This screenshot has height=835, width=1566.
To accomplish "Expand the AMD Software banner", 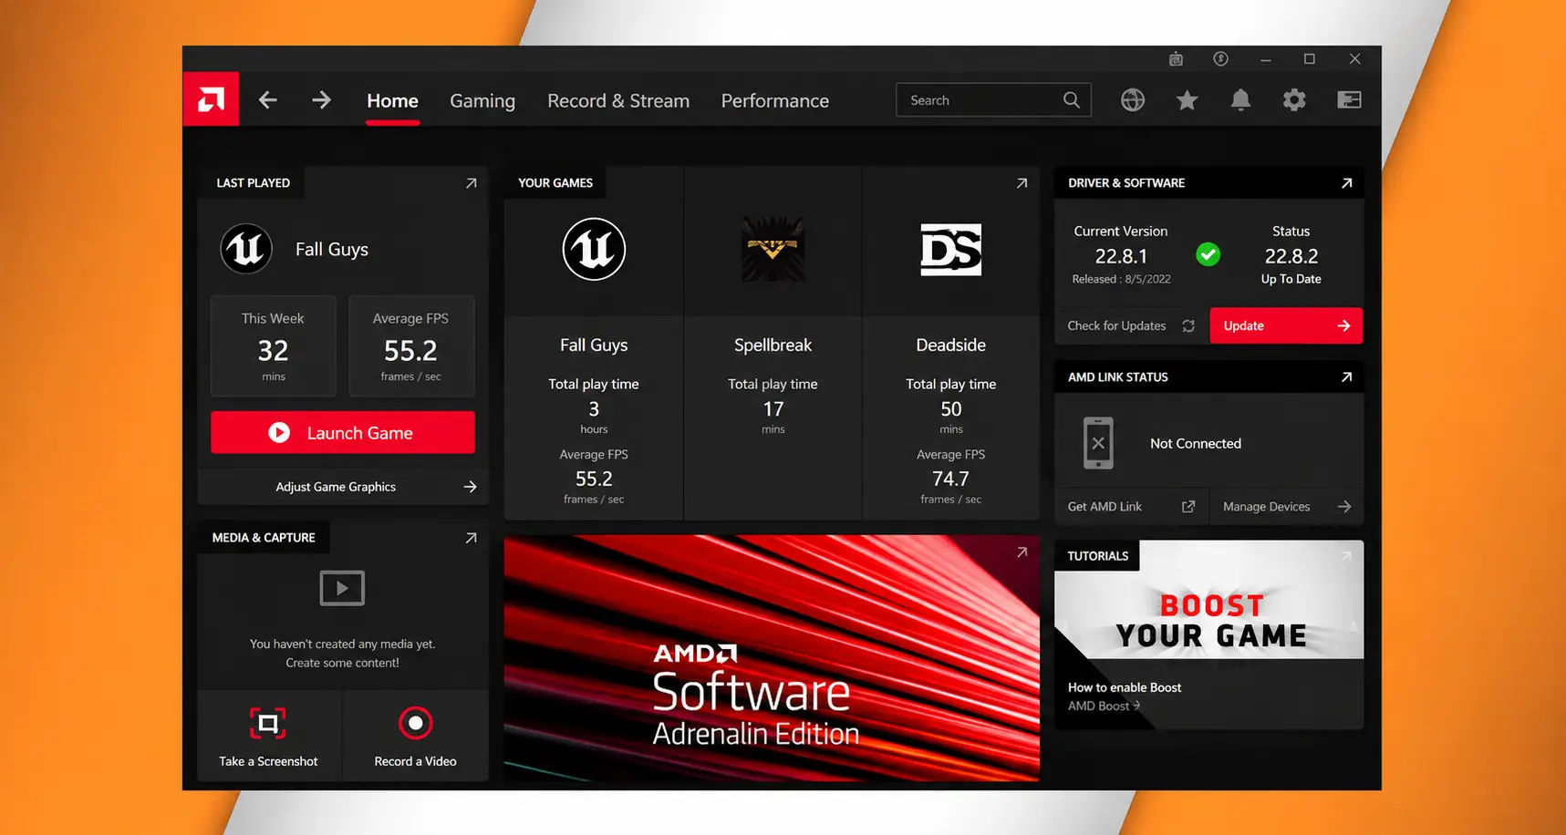I will (x=1022, y=552).
